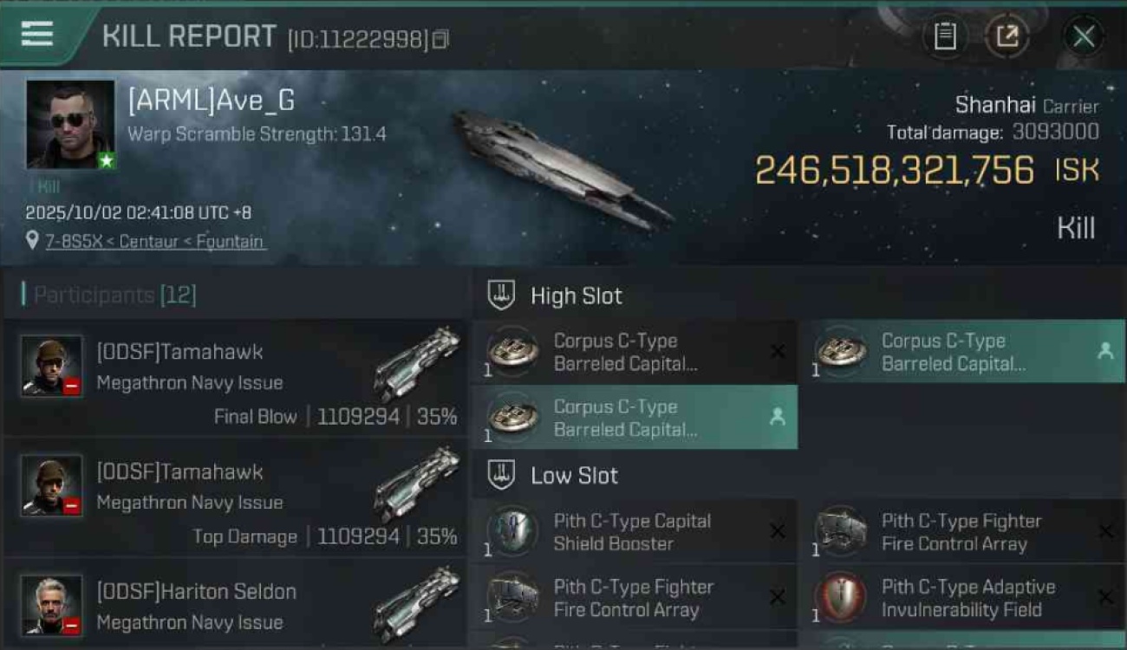This screenshot has height=650, width=1127.
Task: Select the Pith C-Type Capital Shield Booster icon
Action: click(x=512, y=531)
